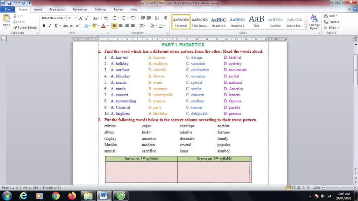Click the zoom slider handle

(x=339, y=187)
